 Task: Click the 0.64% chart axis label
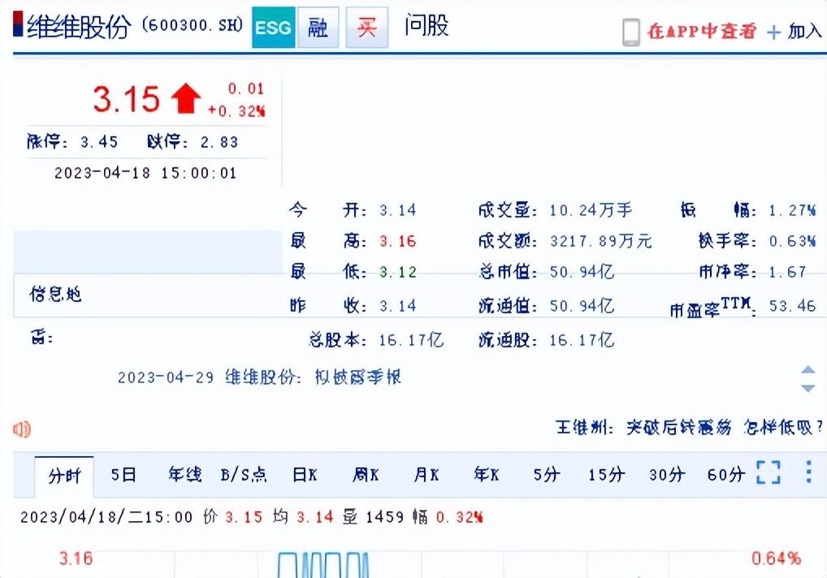pos(777,559)
